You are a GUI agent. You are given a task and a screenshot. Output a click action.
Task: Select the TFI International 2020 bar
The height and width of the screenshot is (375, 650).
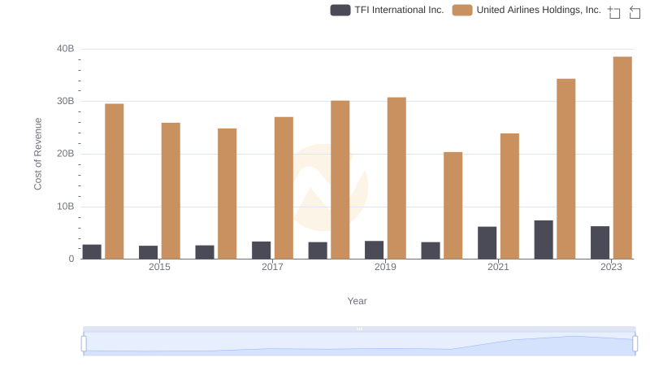[431, 251]
